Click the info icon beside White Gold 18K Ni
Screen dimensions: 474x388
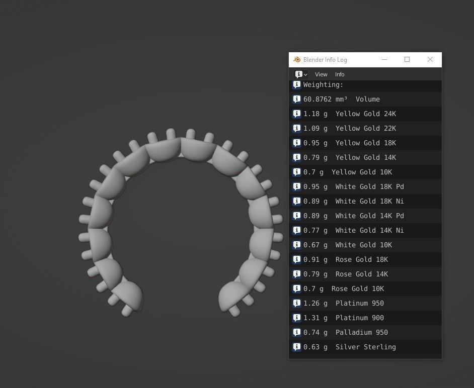[296, 201]
